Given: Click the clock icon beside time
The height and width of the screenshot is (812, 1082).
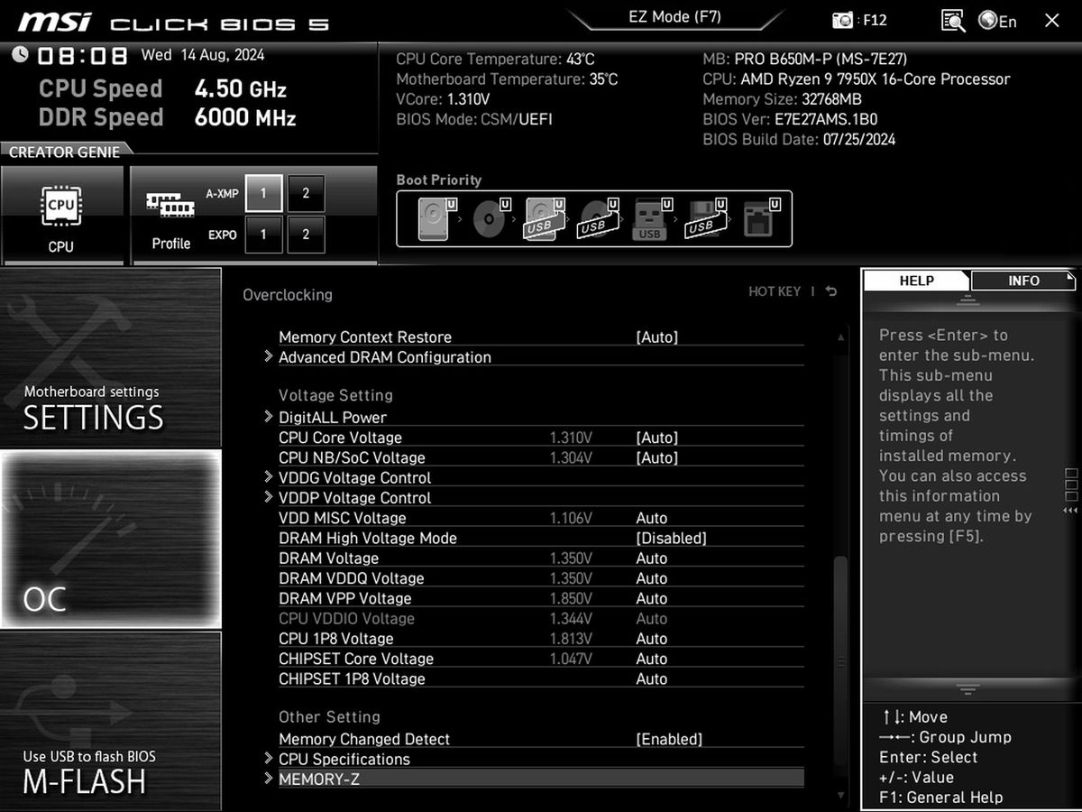Looking at the screenshot, I should [20, 55].
